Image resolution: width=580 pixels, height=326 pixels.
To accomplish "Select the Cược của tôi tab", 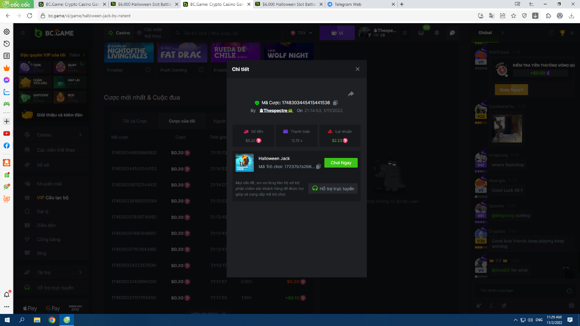I will point(182,121).
